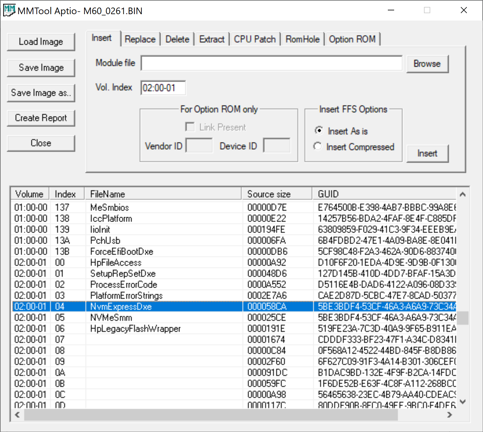Select the IioInit row
483x432 pixels.
(x=234, y=230)
